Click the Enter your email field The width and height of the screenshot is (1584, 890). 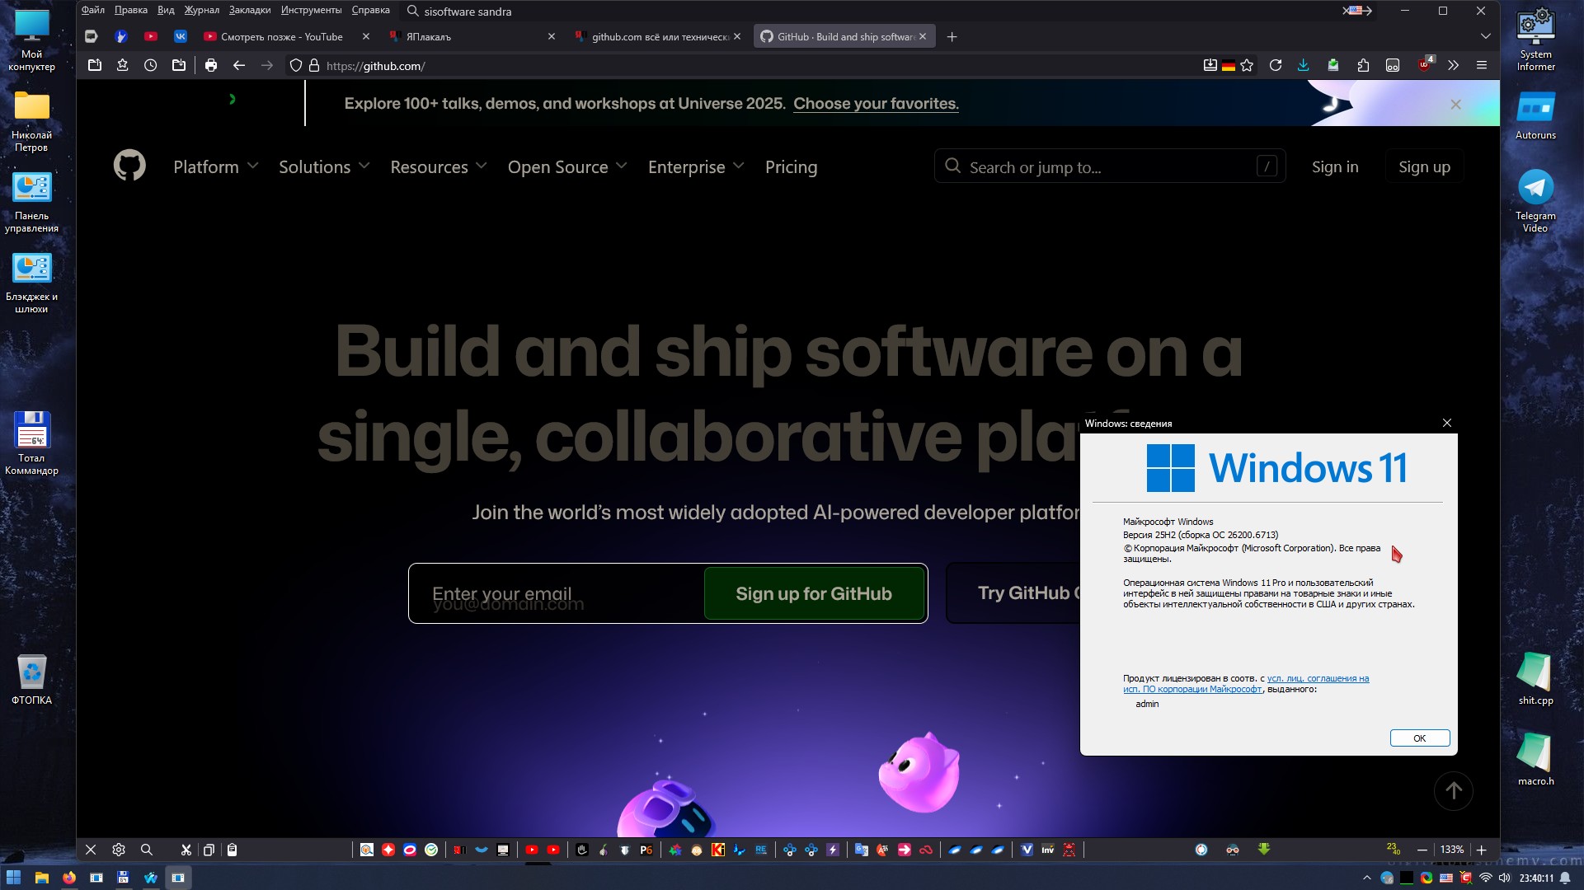(557, 593)
